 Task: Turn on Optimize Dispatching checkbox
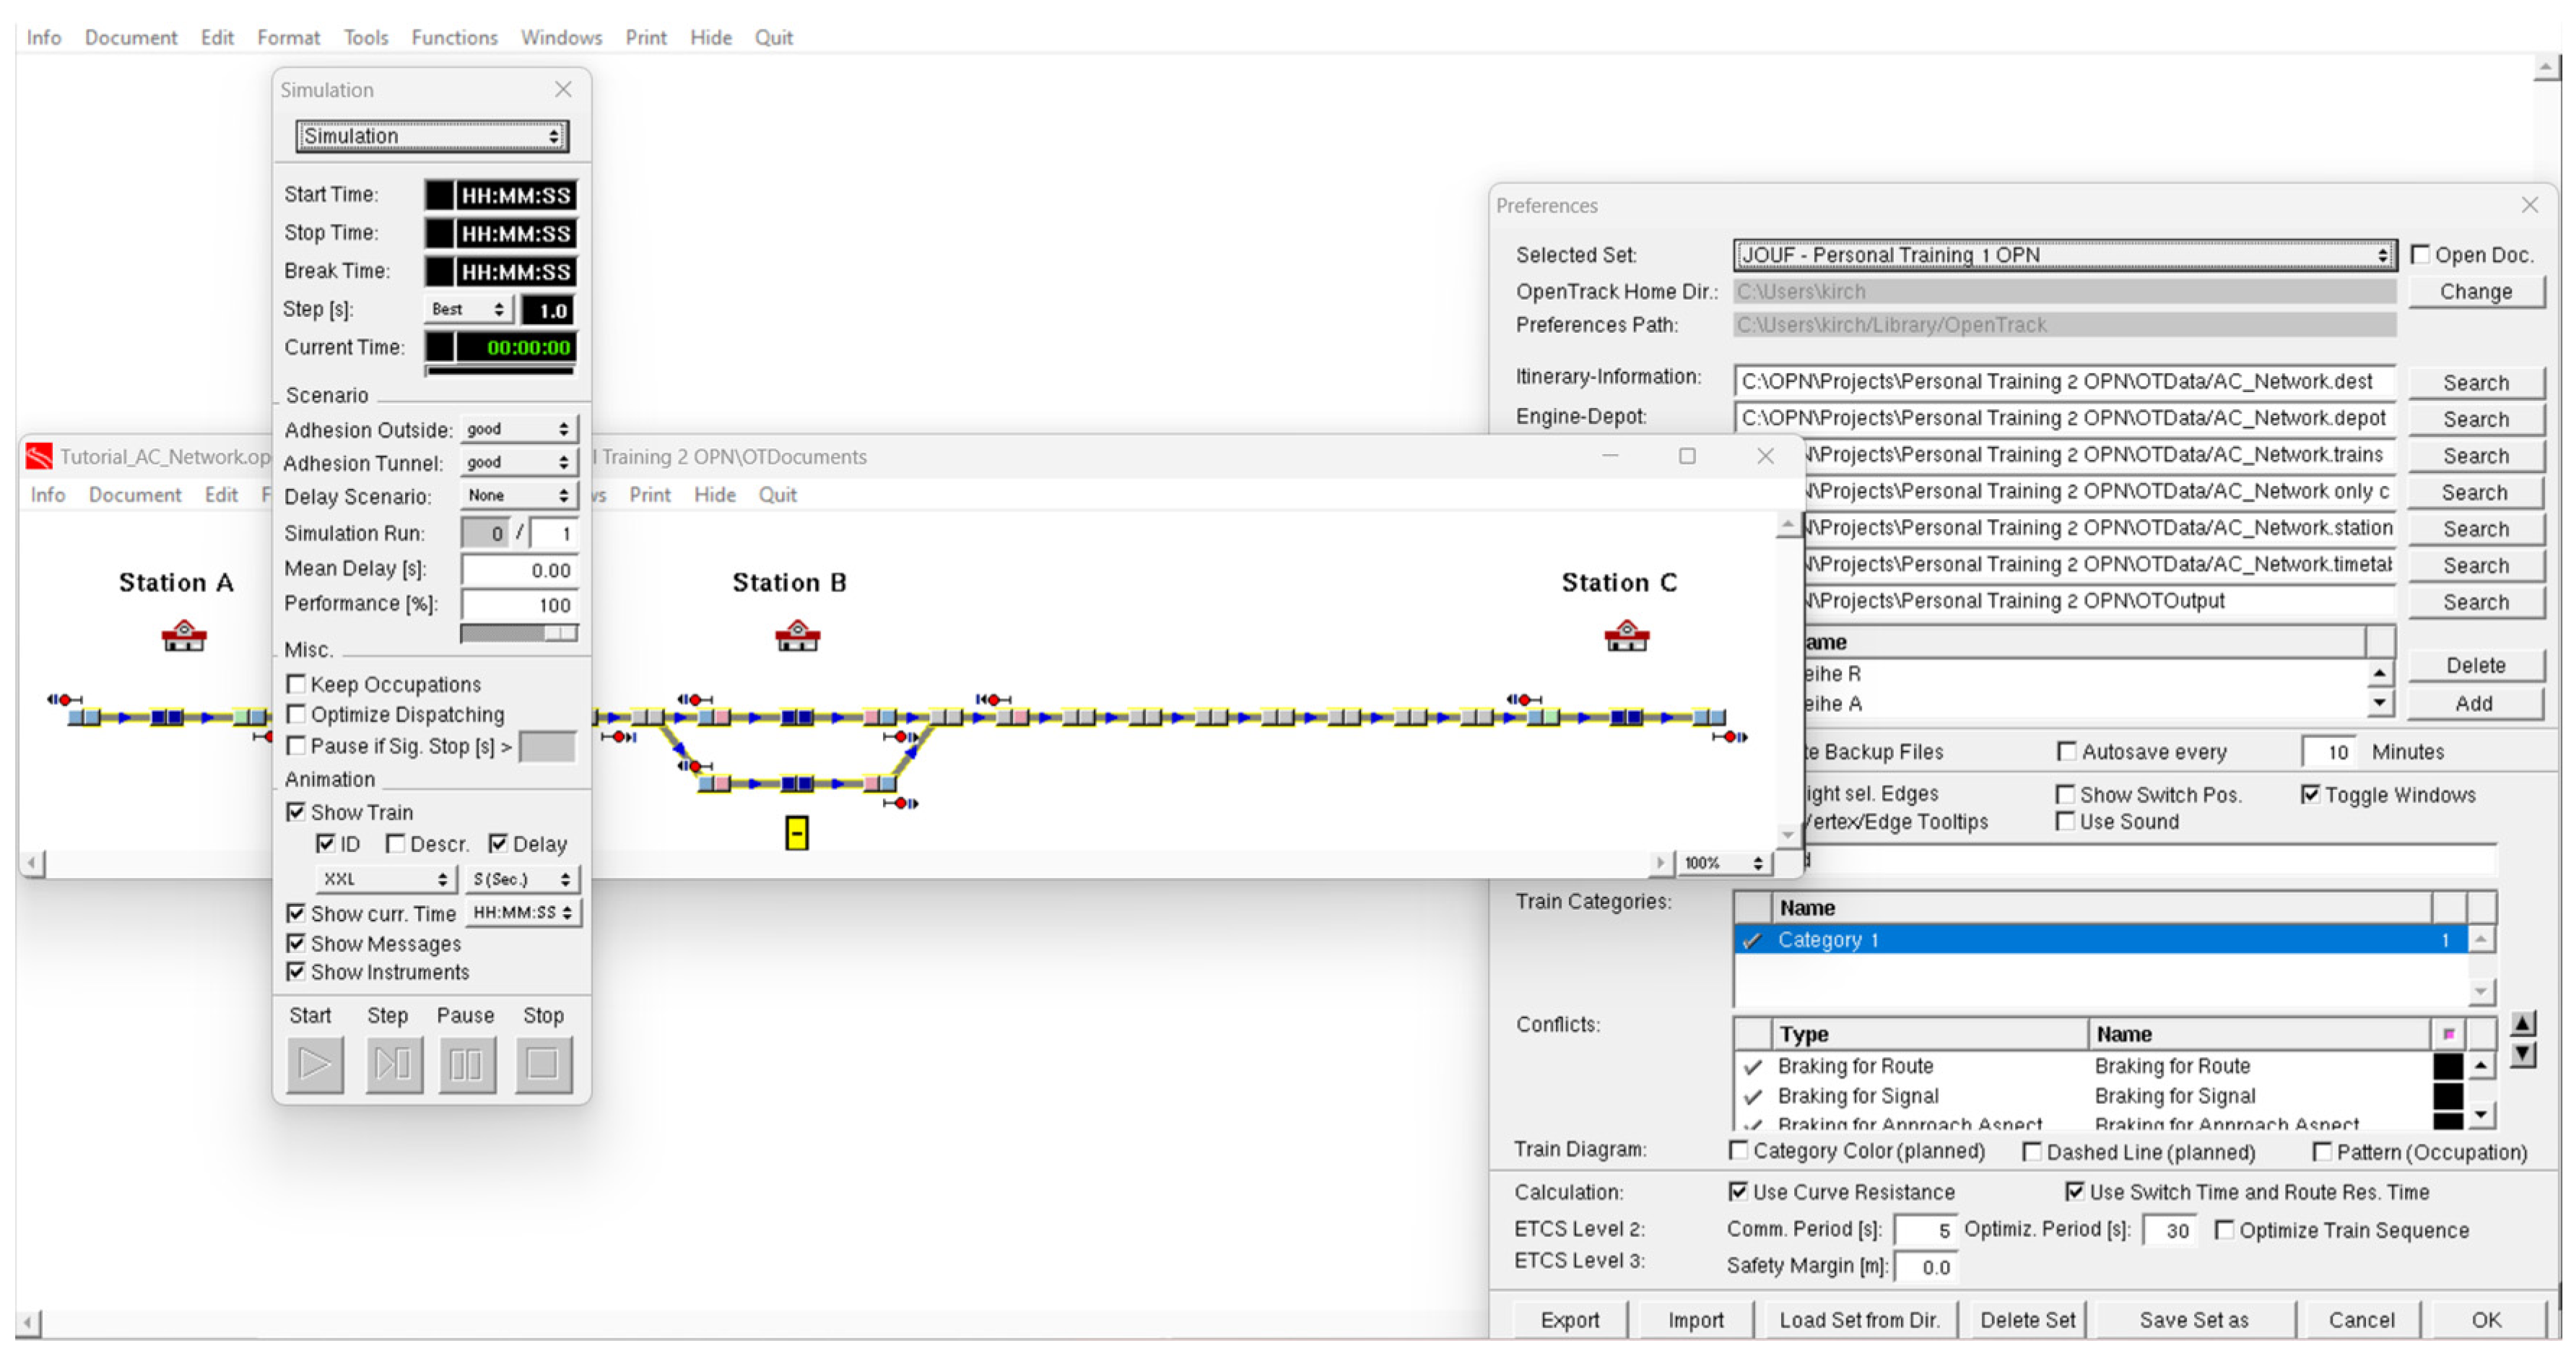(x=297, y=714)
